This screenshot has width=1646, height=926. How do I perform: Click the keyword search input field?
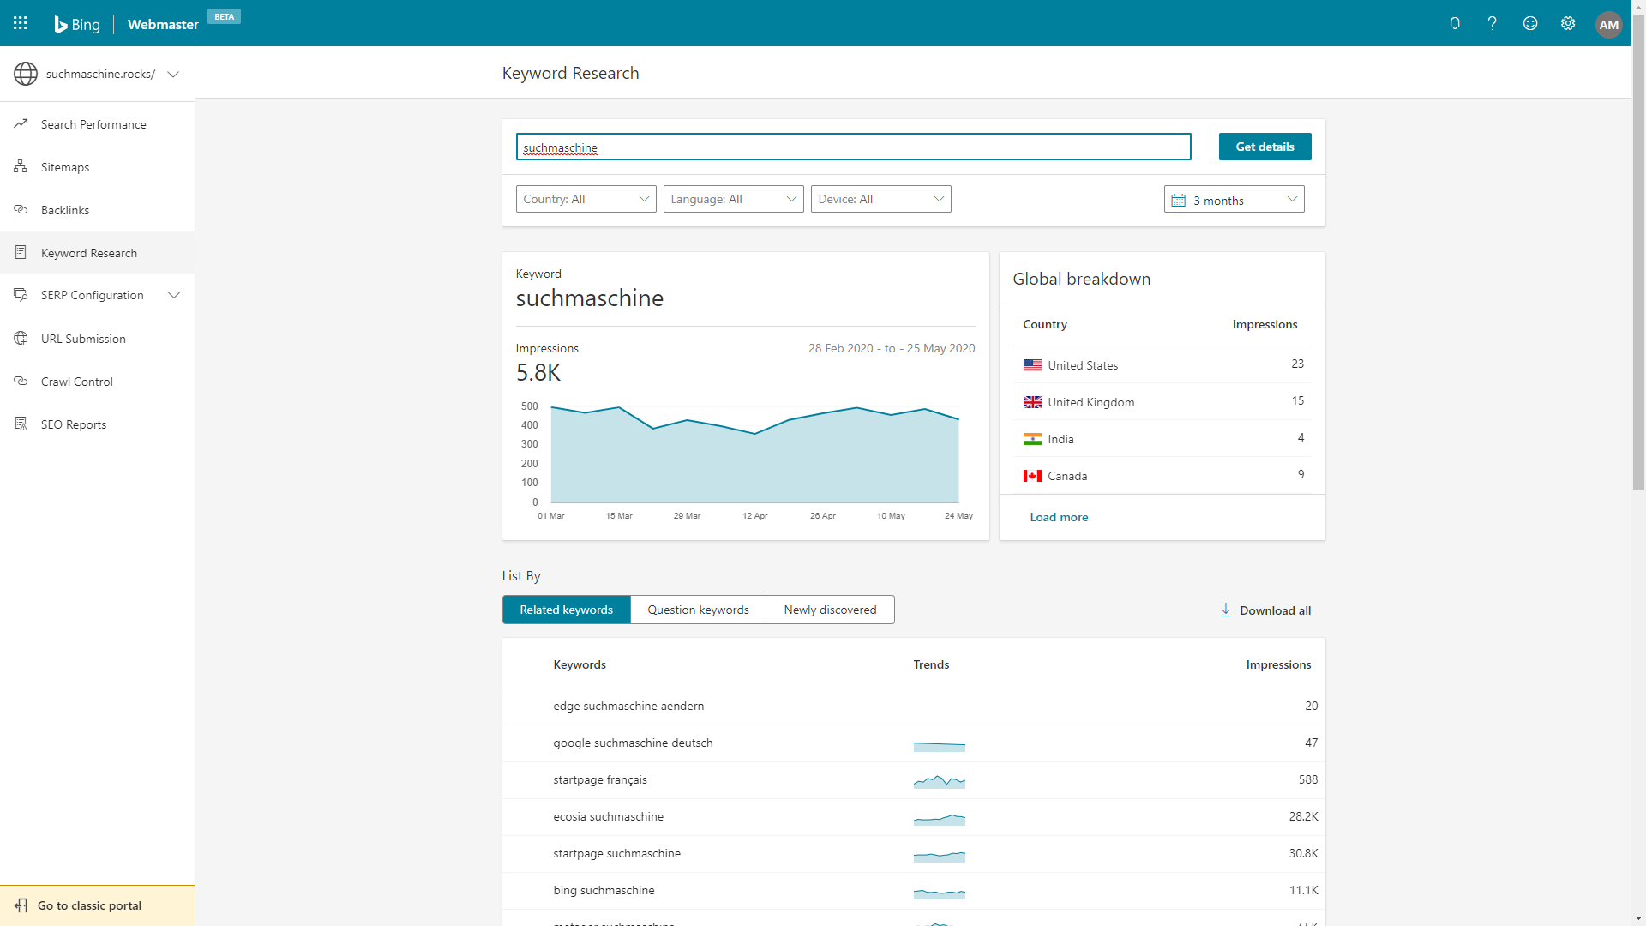coord(854,147)
